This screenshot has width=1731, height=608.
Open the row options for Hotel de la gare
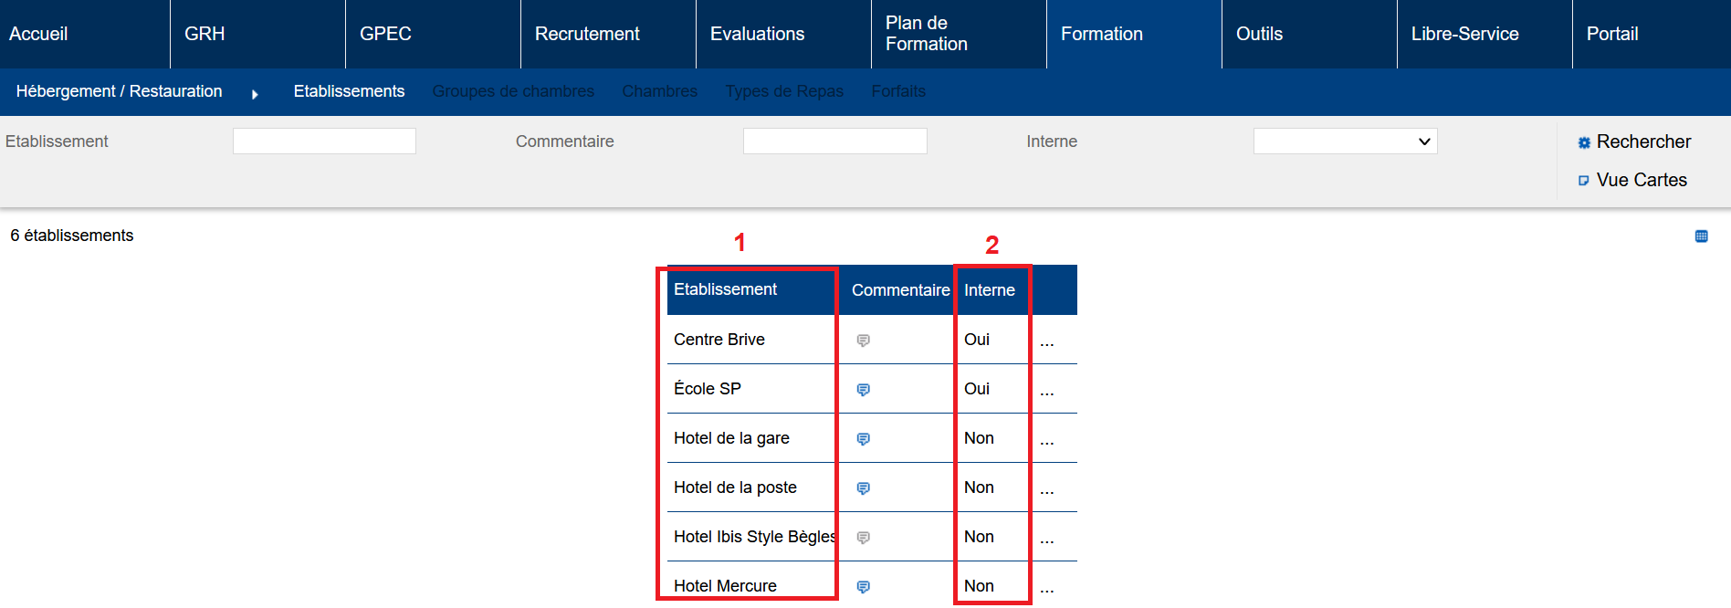click(x=1046, y=442)
